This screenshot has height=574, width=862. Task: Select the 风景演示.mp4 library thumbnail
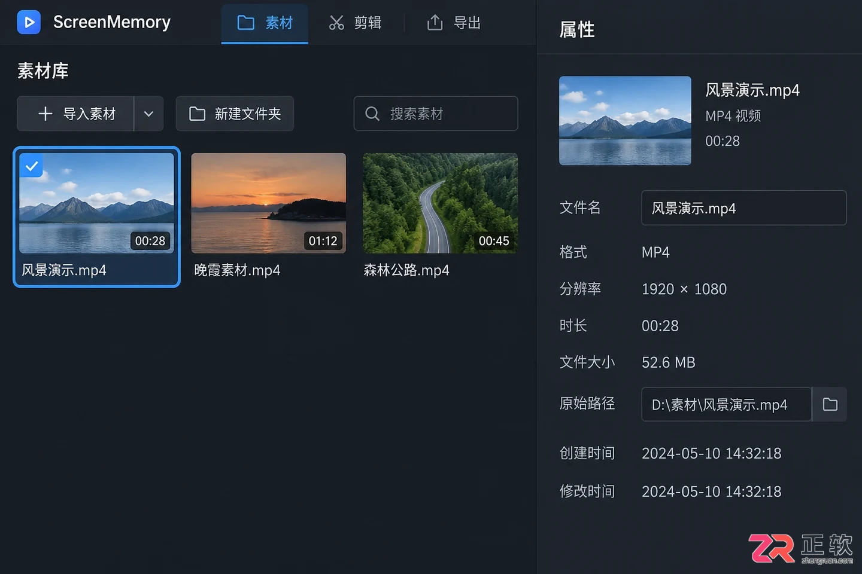(96, 203)
